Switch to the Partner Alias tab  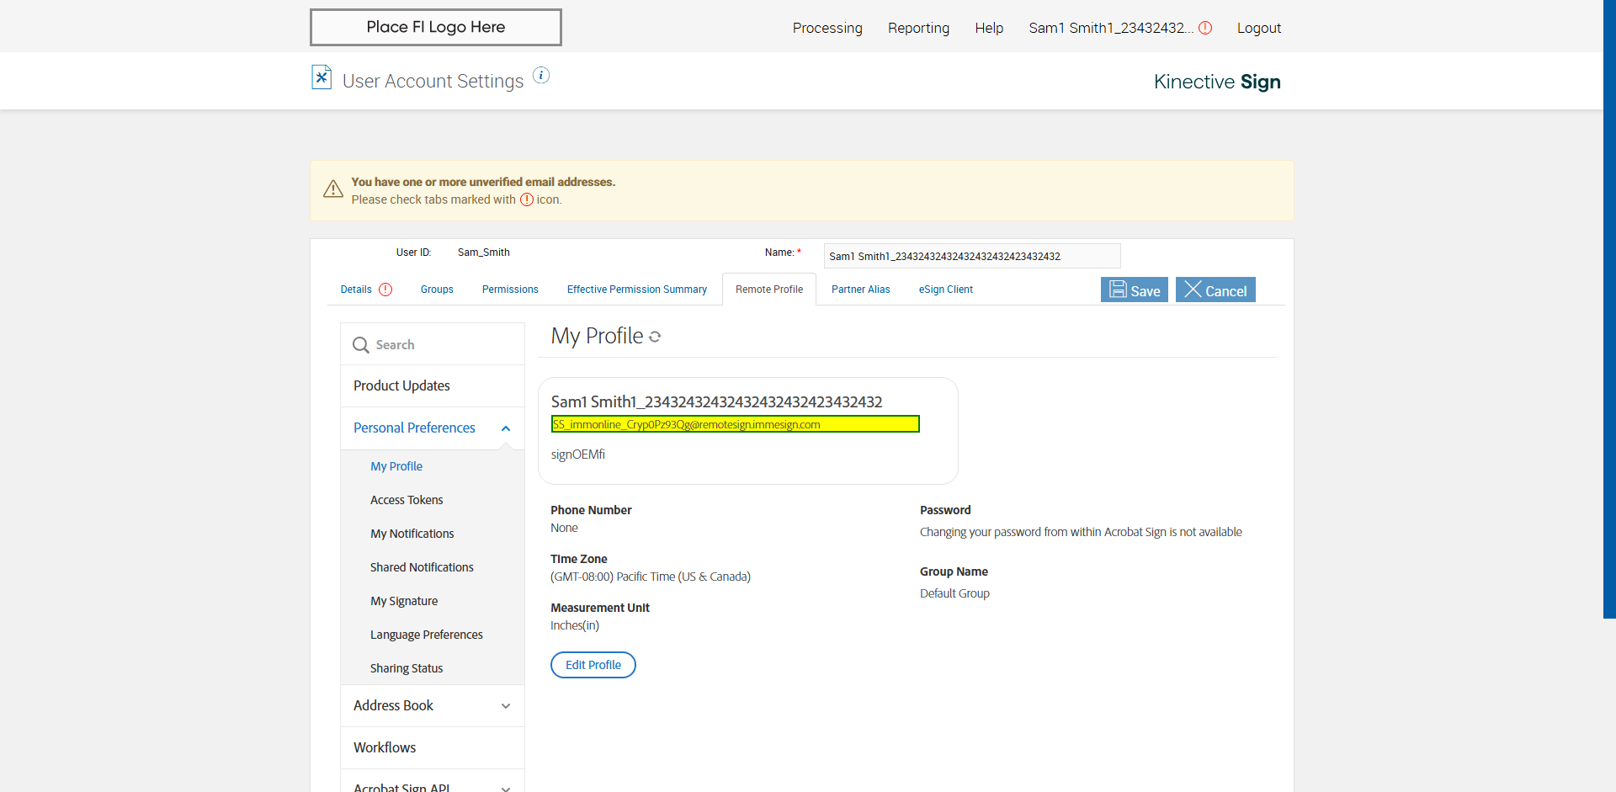861,290
